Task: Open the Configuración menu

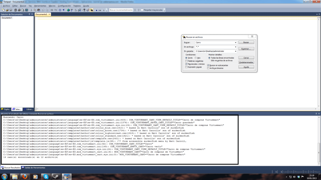Action: (64, 6)
